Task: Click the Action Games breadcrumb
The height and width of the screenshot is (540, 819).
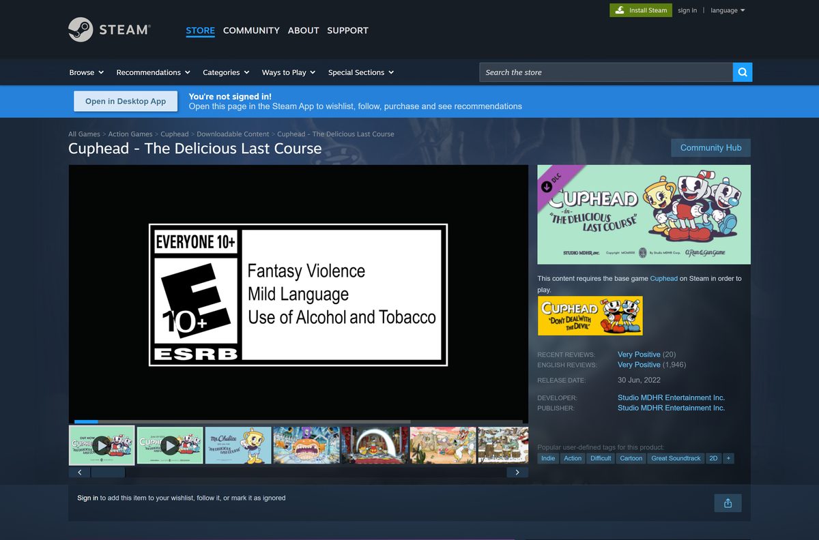Action: (x=130, y=134)
